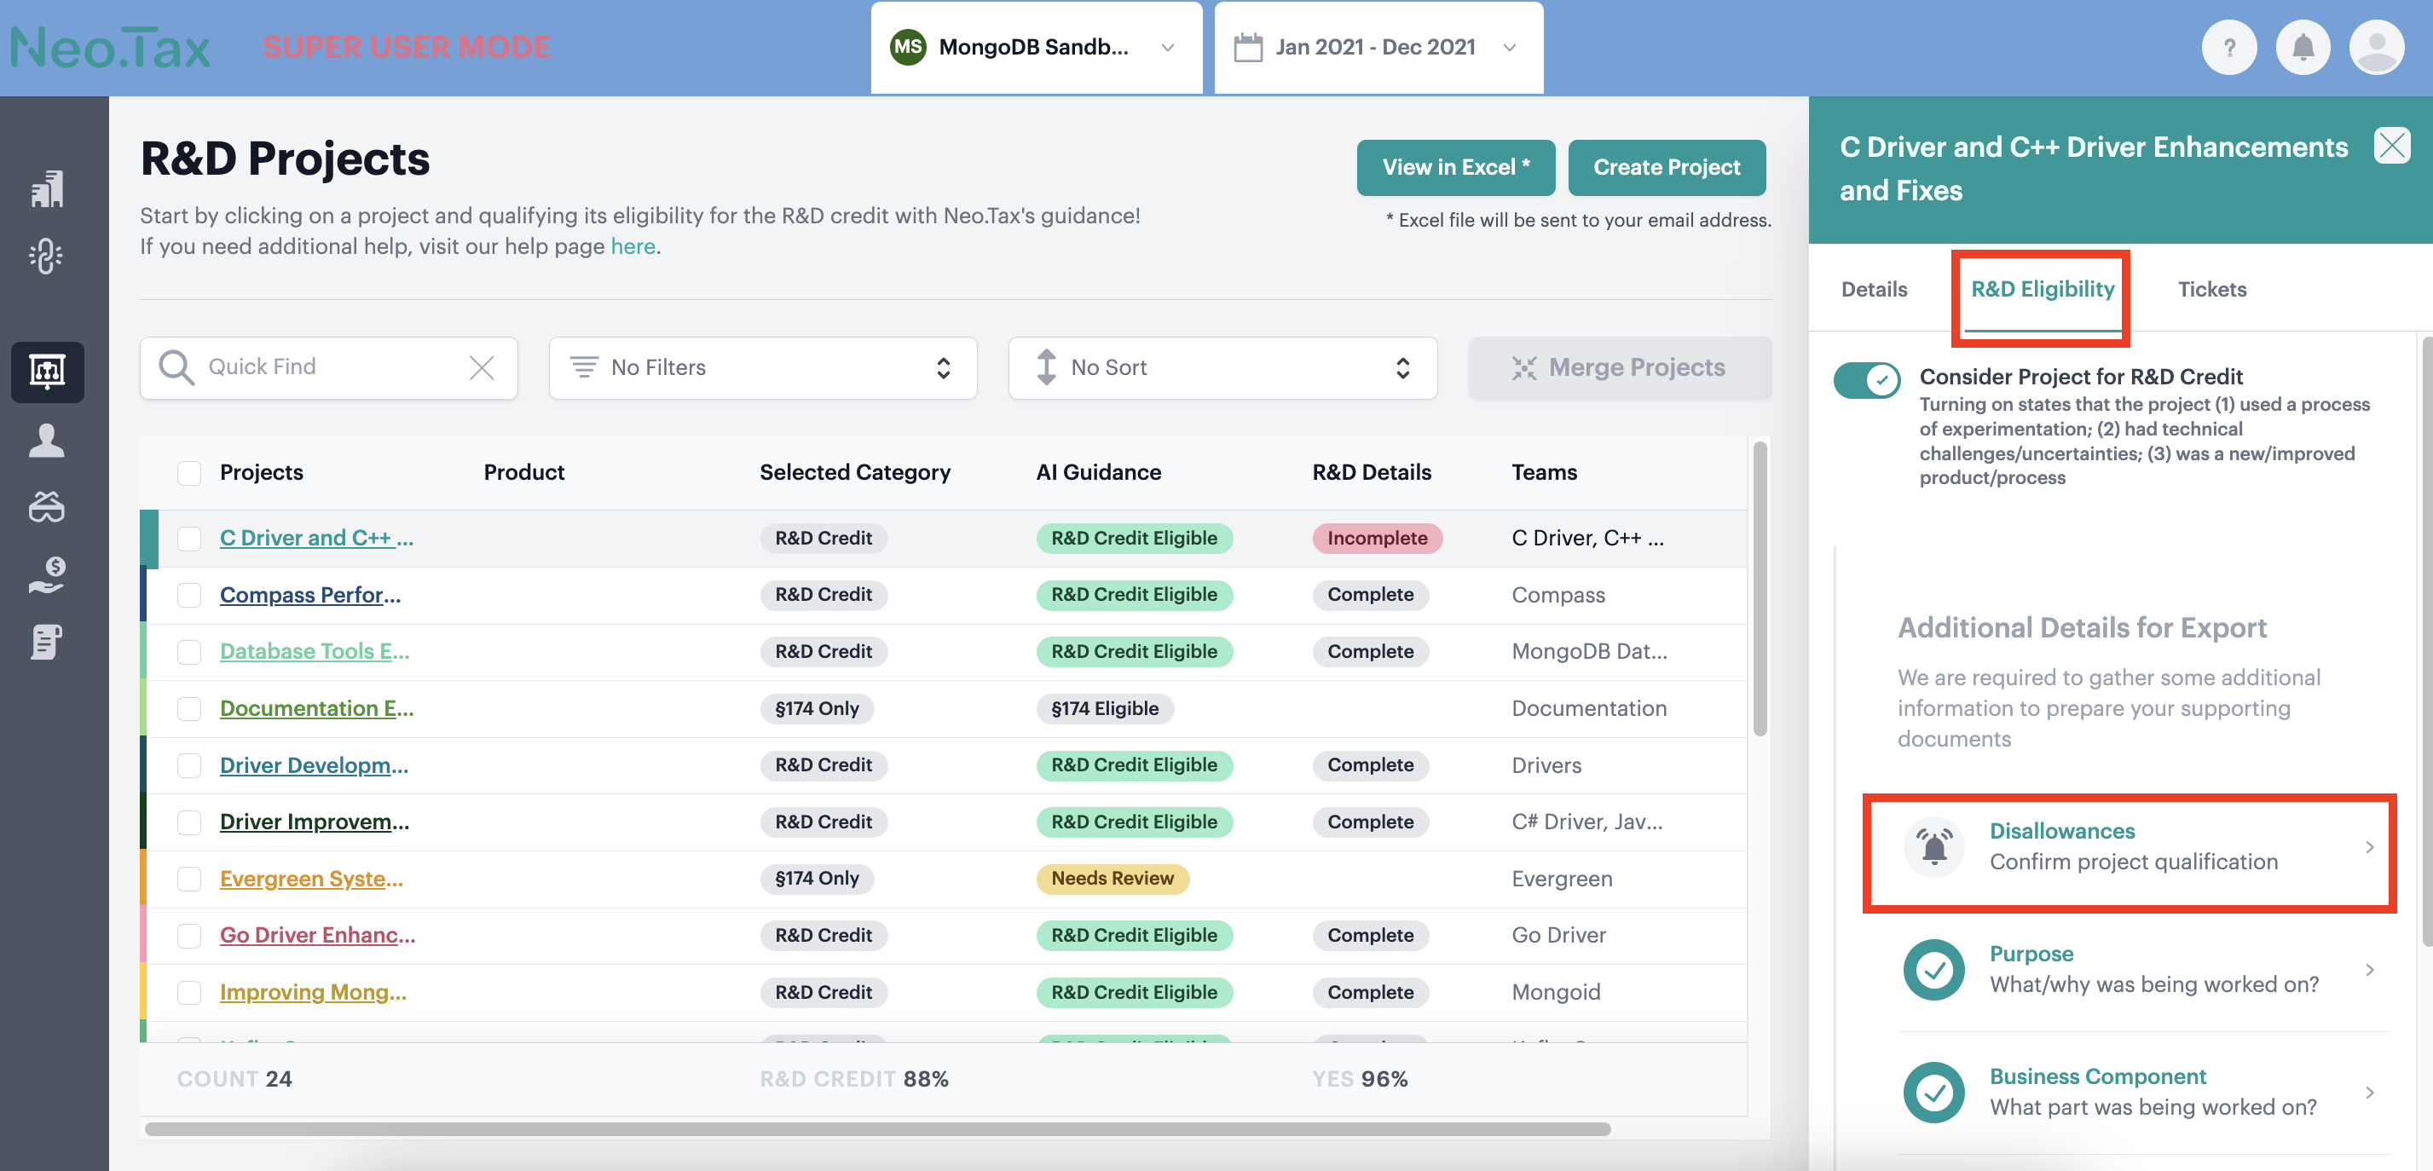2433x1171 pixels.
Task: Click the buildings icon in sidebar
Action: tap(47, 188)
